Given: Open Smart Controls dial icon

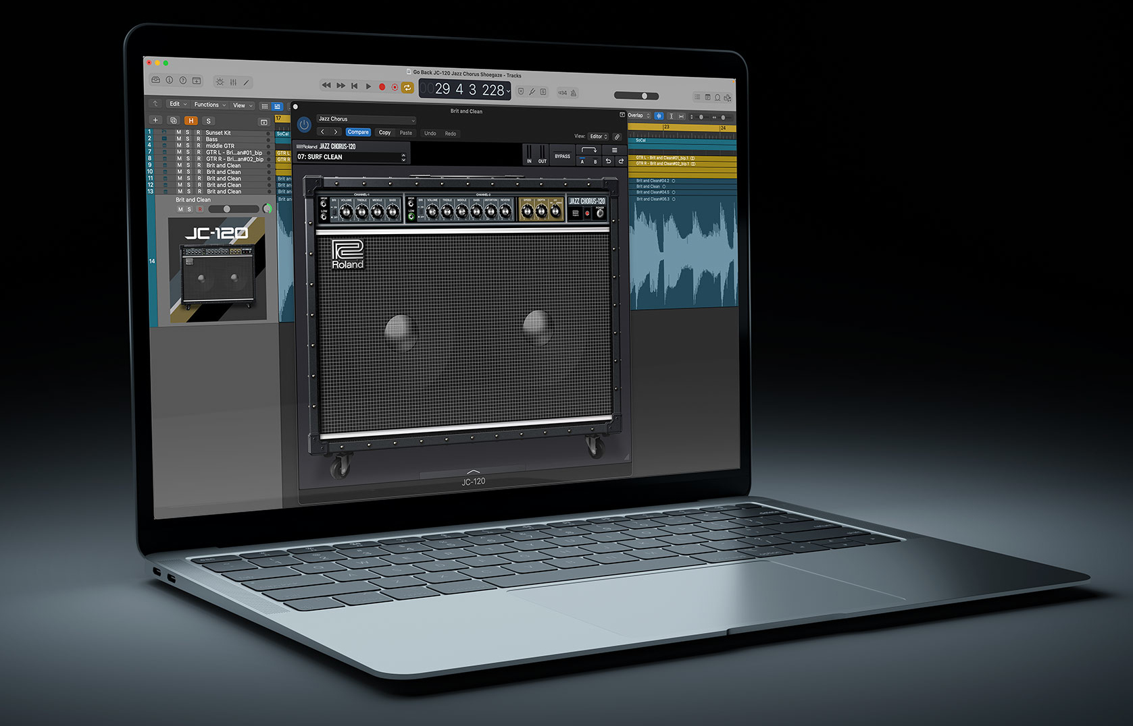Looking at the screenshot, I should click(220, 82).
